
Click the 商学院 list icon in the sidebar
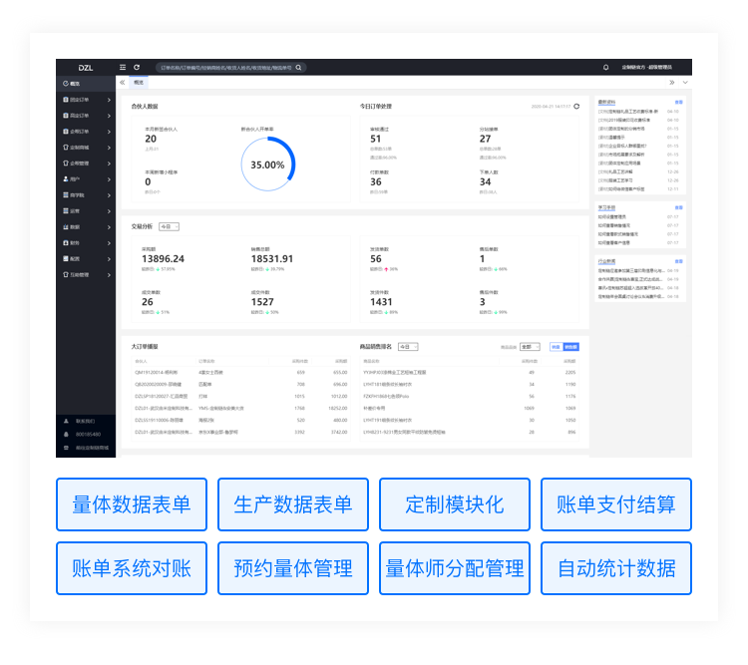pos(66,195)
